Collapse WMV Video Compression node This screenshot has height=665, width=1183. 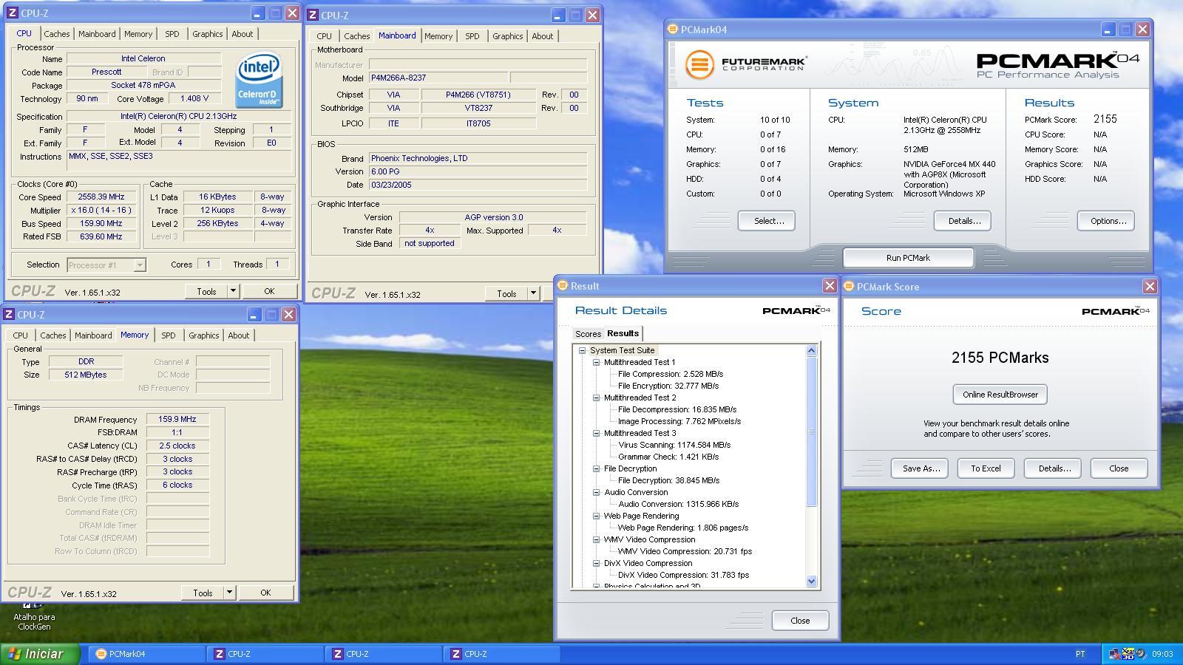[596, 539]
